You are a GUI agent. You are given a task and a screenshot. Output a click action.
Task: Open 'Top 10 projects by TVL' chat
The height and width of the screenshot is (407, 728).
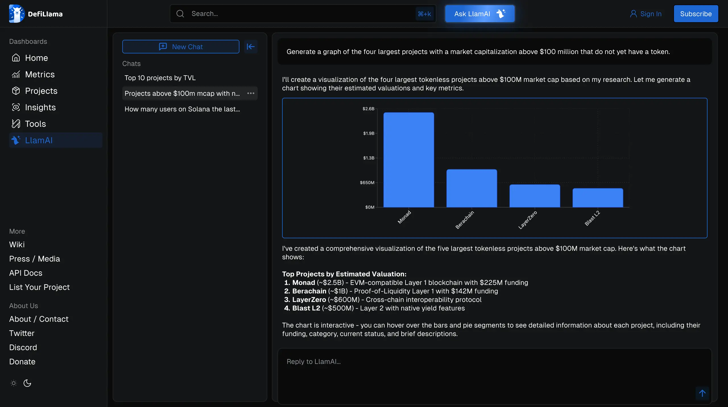coord(190,78)
